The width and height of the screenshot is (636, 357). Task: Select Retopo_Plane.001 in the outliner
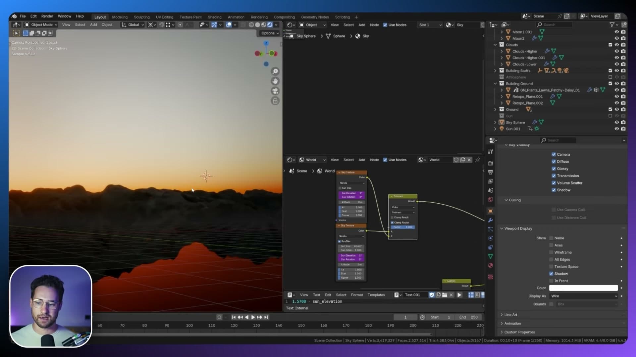pyautogui.click(x=527, y=97)
